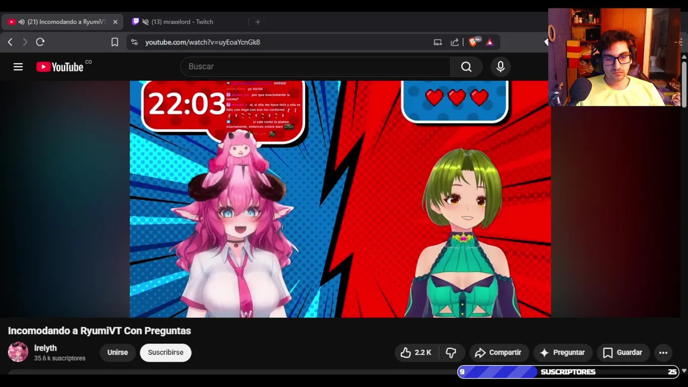Start voice search with microphone icon
Screen dimensions: 688x387
pos(500,67)
